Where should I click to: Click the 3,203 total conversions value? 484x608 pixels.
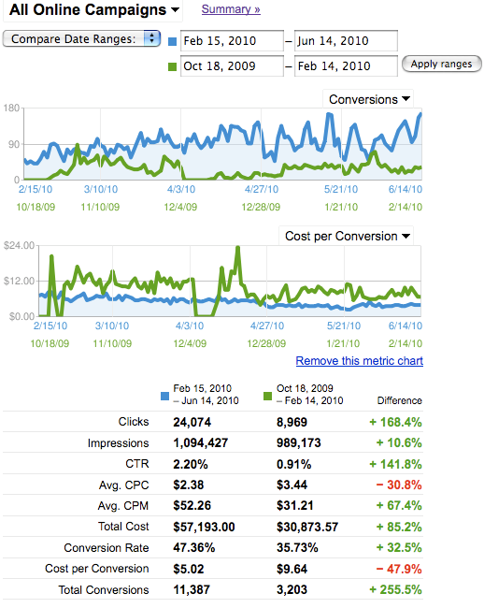pos(292,590)
